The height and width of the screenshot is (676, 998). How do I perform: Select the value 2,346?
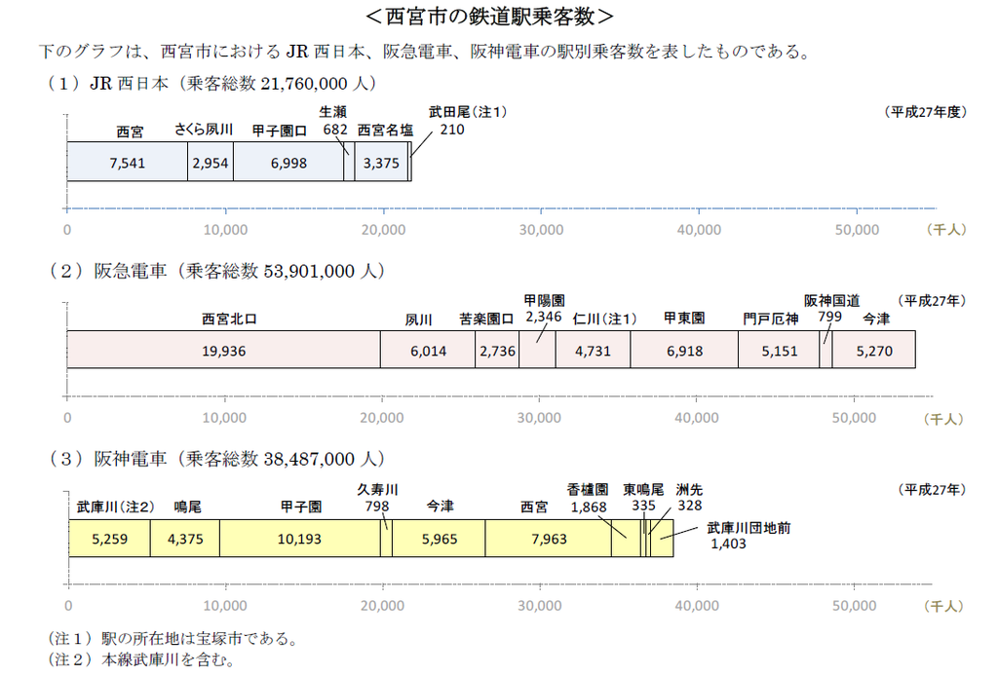(x=544, y=317)
